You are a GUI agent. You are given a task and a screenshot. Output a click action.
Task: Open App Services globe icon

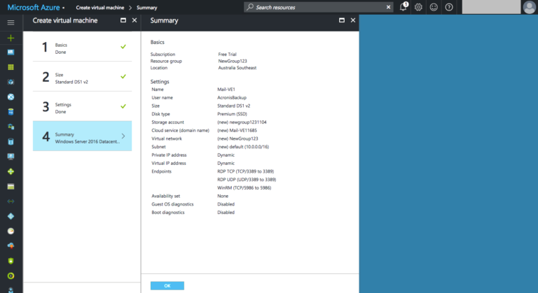11,97
